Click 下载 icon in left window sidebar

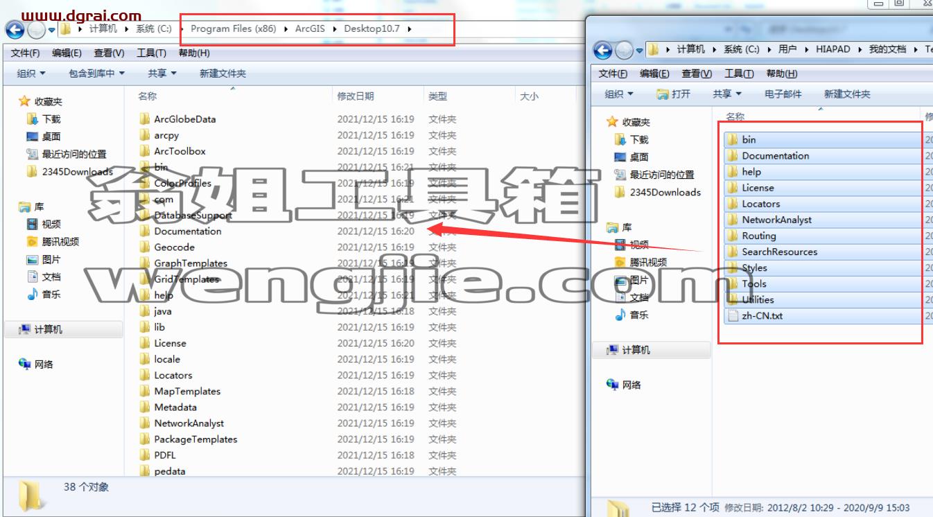tap(32, 119)
